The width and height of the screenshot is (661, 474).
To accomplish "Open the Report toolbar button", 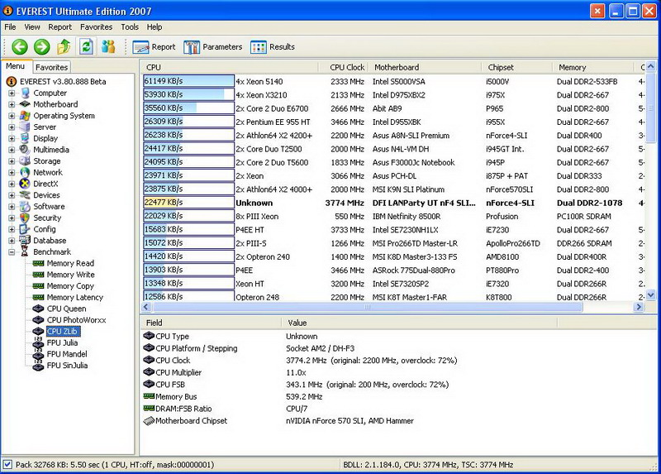I will click(x=154, y=47).
